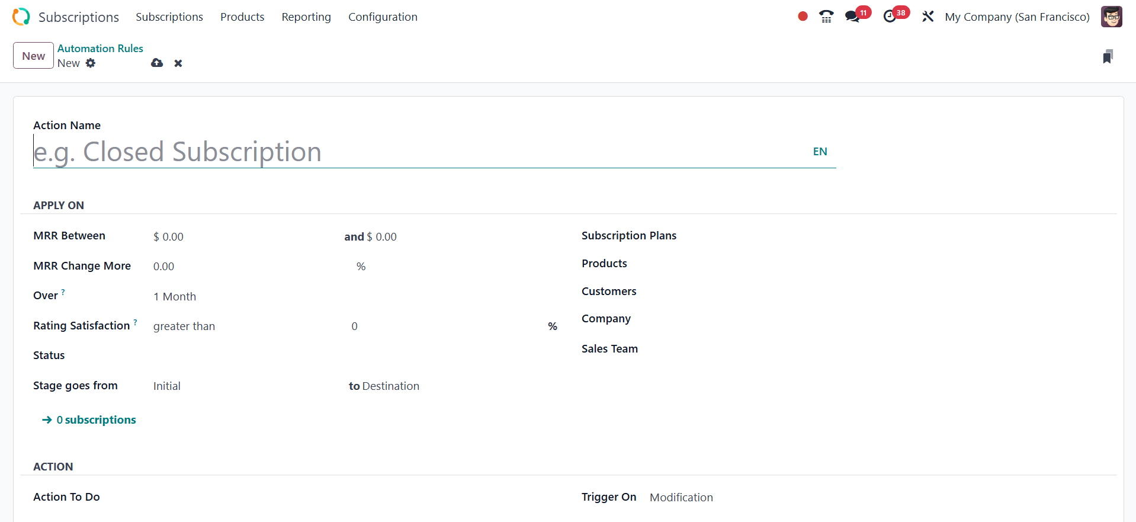The image size is (1136, 522).
Task: Click the MRR Between minimum amount field
Action: 246,236
